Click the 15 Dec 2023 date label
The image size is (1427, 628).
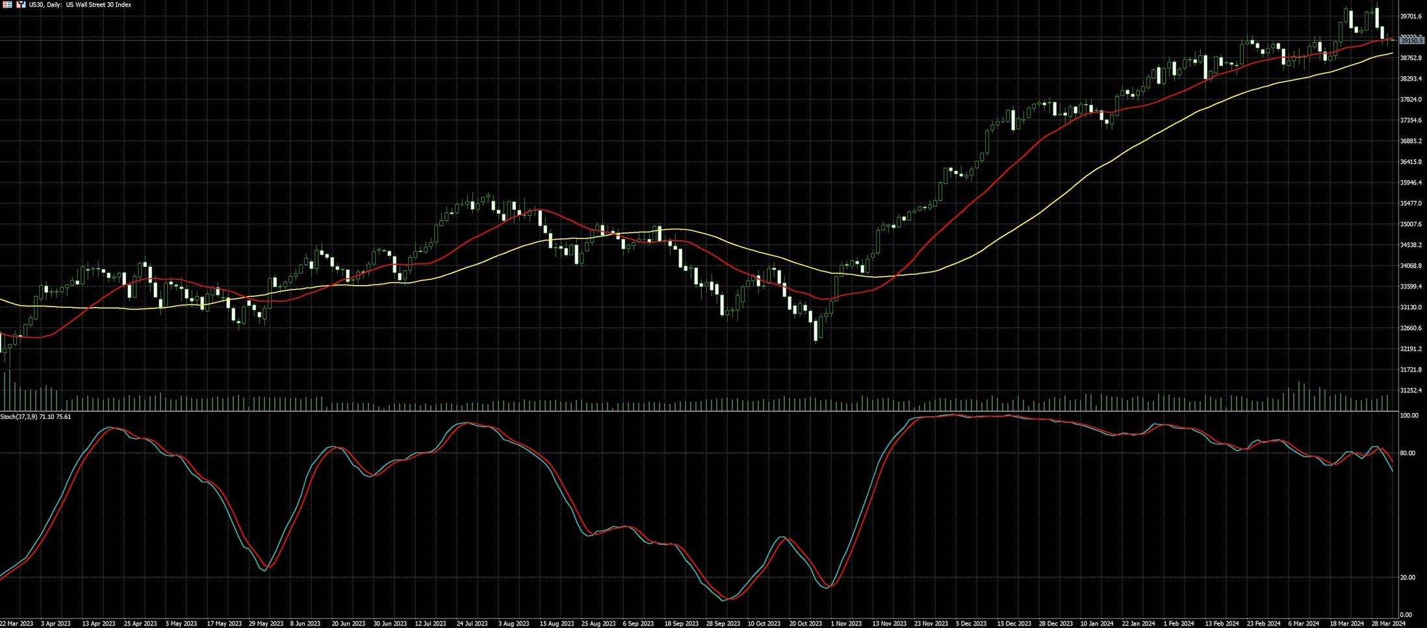pos(1014,623)
